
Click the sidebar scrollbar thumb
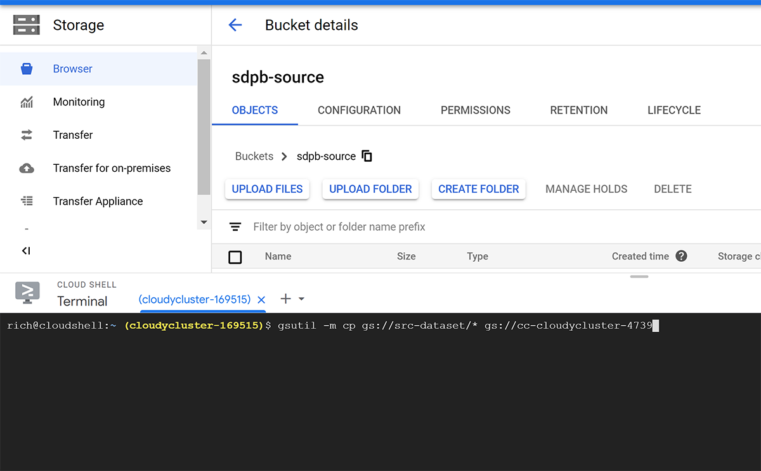[x=204, y=127]
